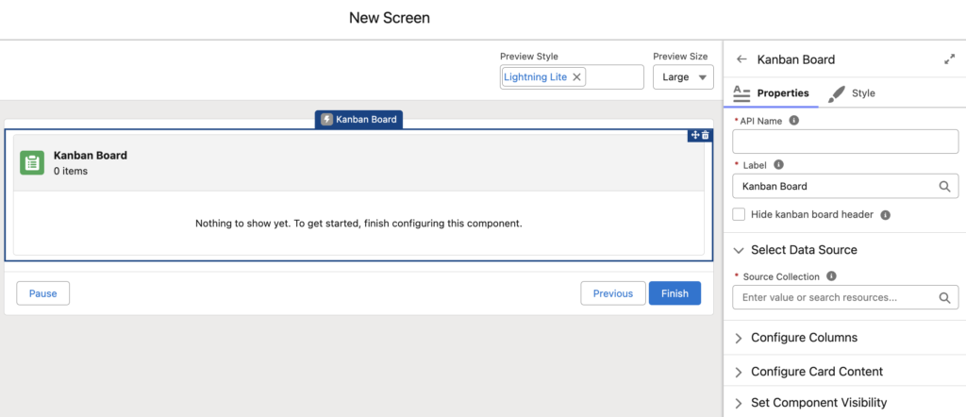Click the back arrow beside Kanban Board title
The height and width of the screenshot is (417, 966).
point(741,59)
